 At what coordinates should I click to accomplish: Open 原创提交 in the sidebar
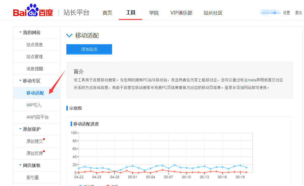tap(34, 141)
